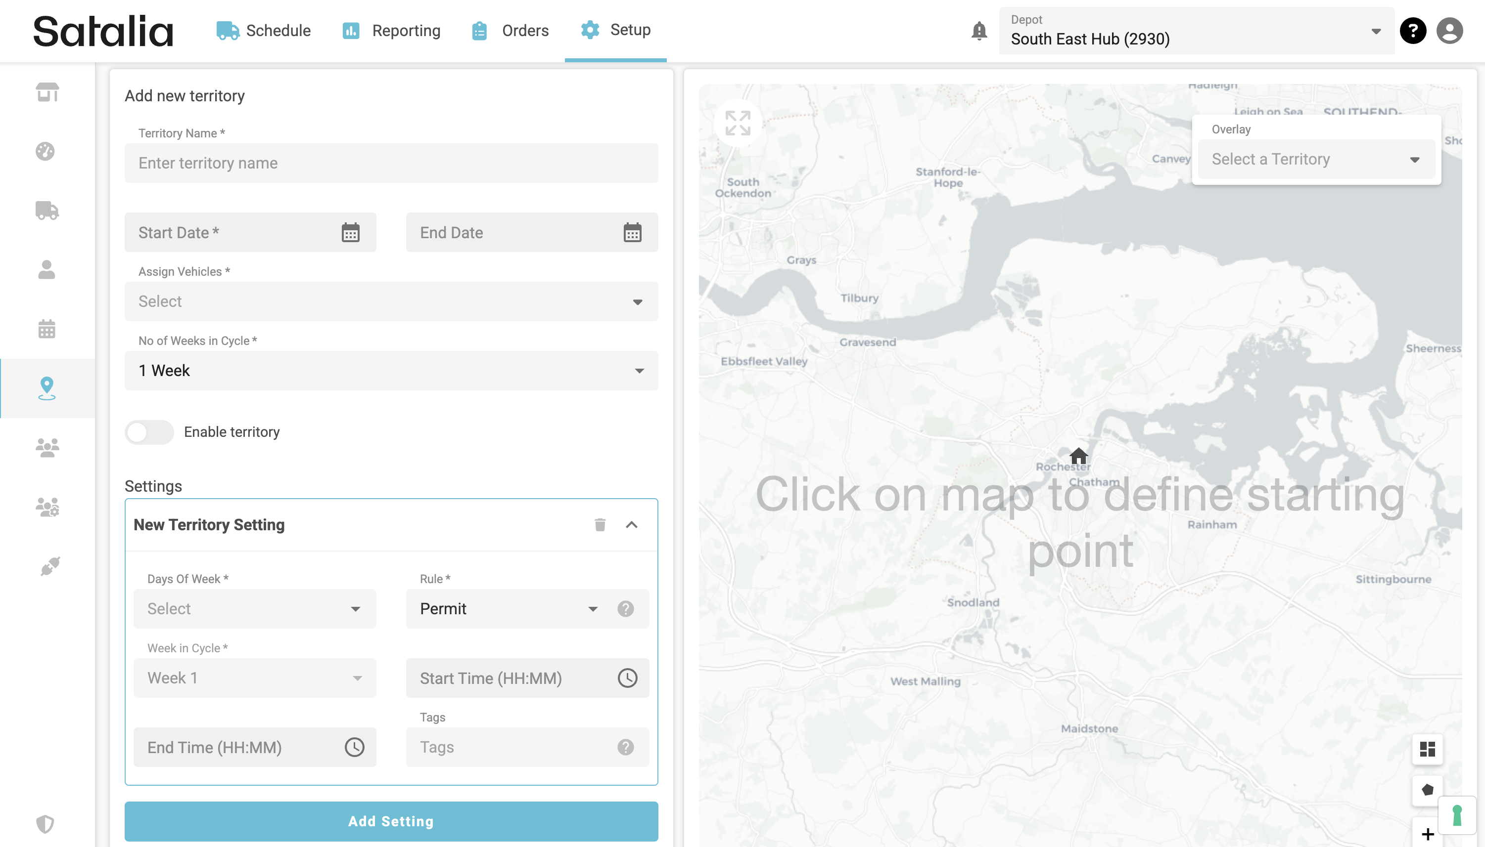Toggle the Enable territory switch
The image size is (1485, 847).
tap(149, 432)
